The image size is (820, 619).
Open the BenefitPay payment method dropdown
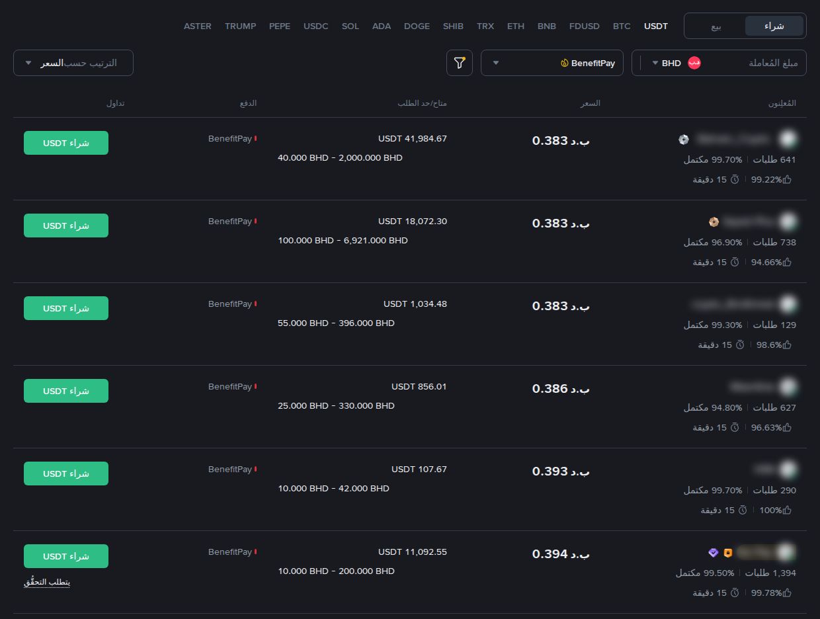point(552,63)
